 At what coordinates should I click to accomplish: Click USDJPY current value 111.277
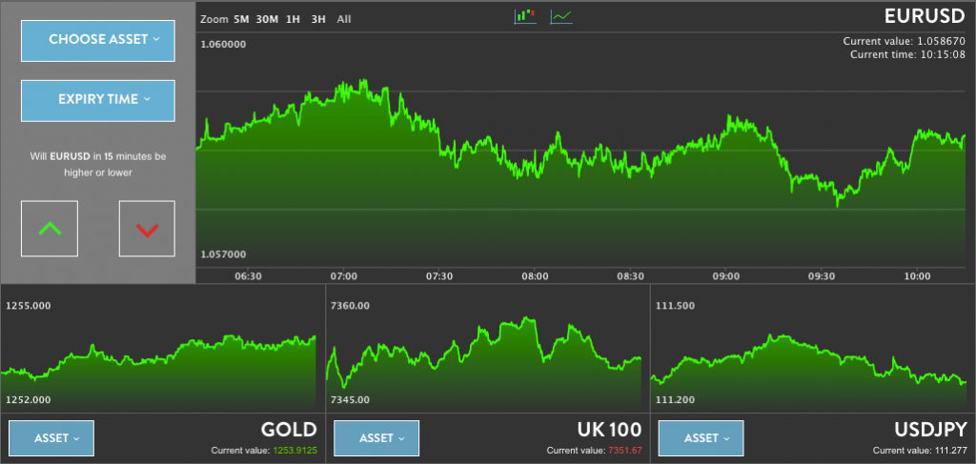(920, 451)
